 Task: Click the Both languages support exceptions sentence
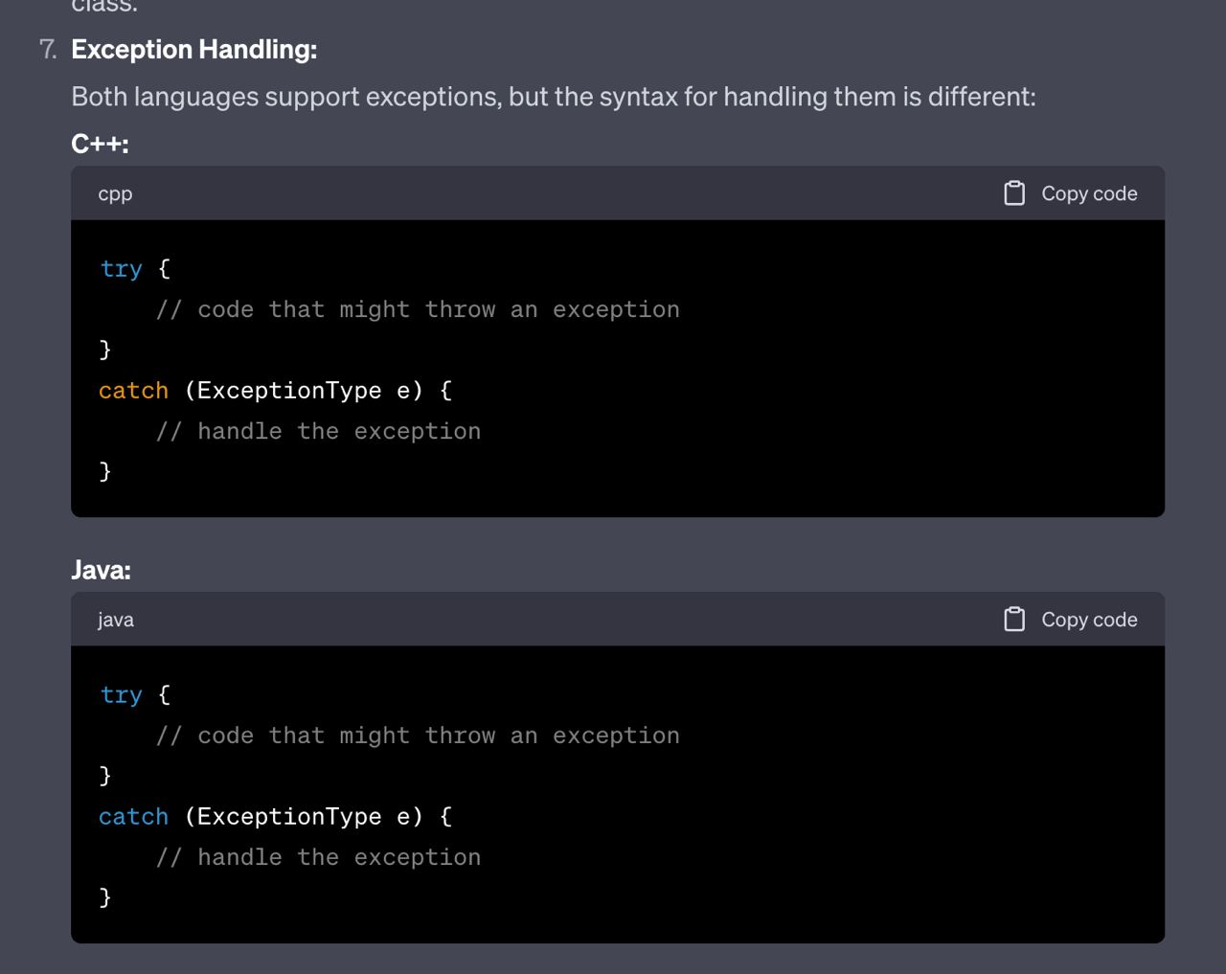[x=554, y=97]
